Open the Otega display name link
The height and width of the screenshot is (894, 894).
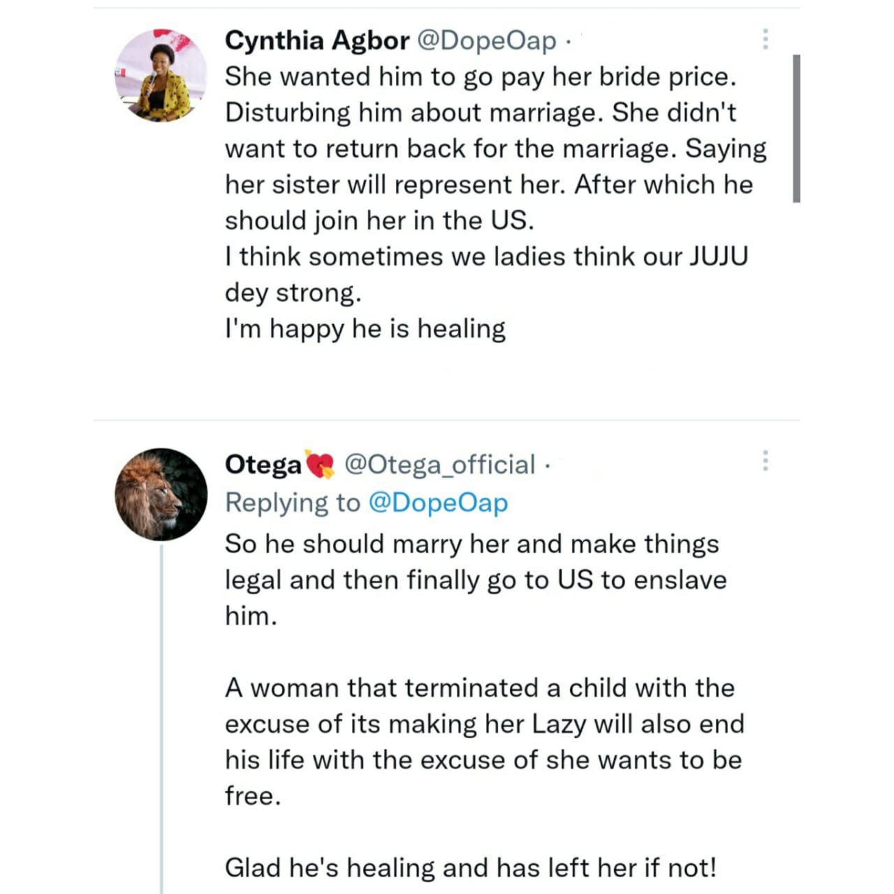click(x=263, y=465)
